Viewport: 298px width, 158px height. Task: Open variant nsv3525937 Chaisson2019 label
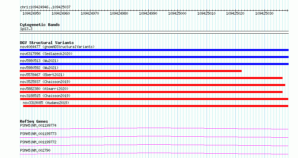[45, 82]
